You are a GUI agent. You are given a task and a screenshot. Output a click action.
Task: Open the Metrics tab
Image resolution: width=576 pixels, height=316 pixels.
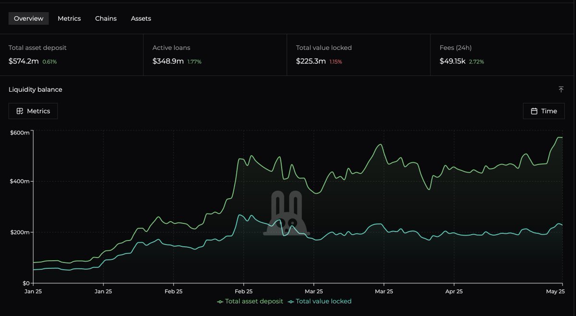click(69, 19)
